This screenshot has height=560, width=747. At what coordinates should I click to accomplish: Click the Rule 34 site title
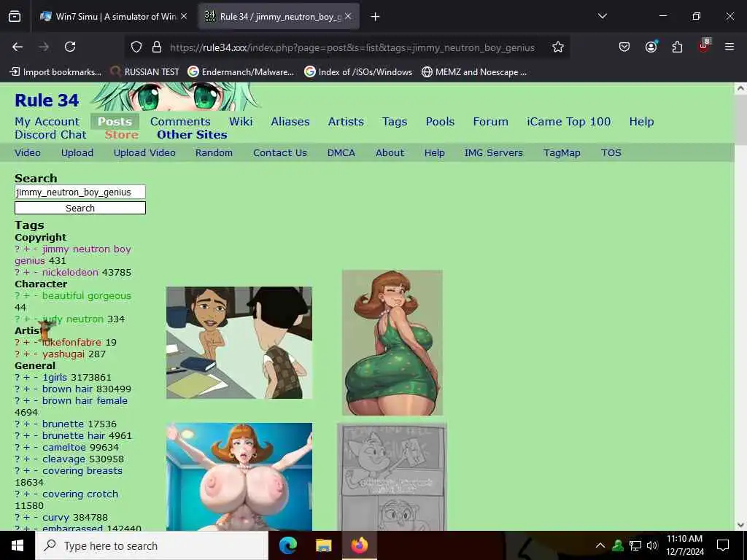[x=47, y=101]
